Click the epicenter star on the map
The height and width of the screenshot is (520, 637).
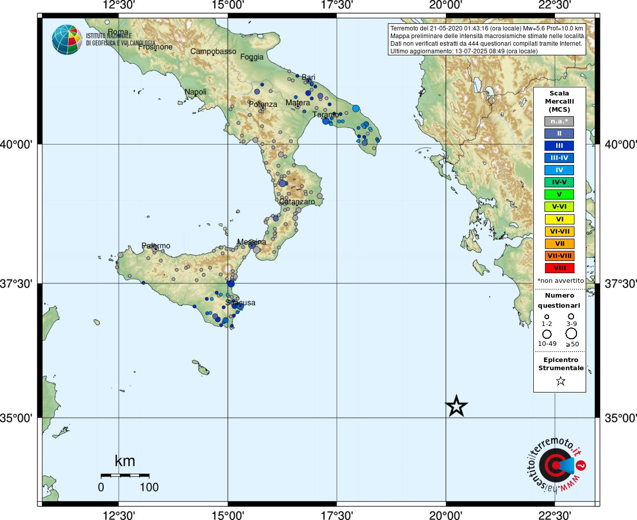pos(456,406)
